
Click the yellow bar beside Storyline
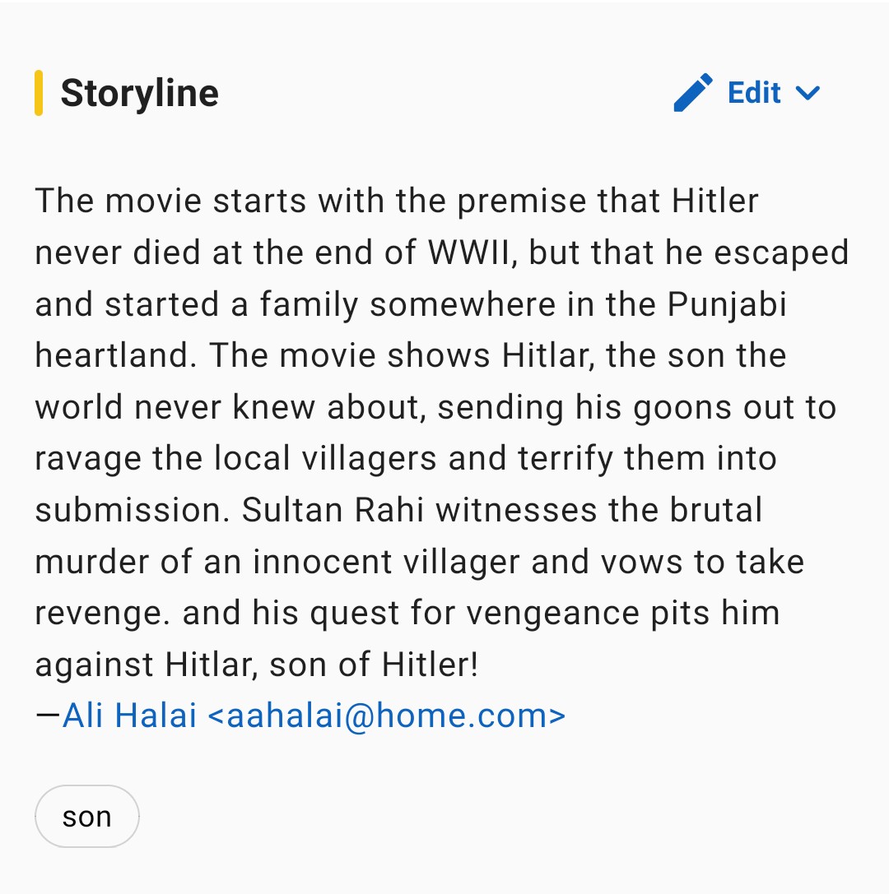(39, 93)
